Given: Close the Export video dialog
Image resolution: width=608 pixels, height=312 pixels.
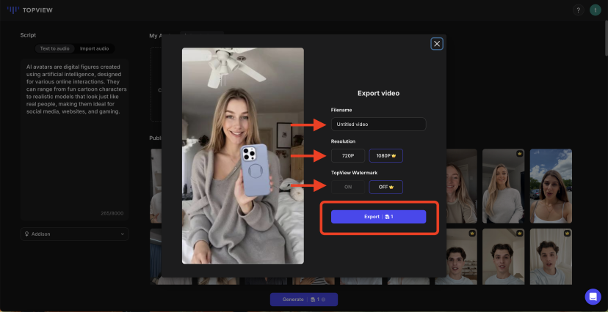Looking at the screenshot, I should (x=437, y=44).
